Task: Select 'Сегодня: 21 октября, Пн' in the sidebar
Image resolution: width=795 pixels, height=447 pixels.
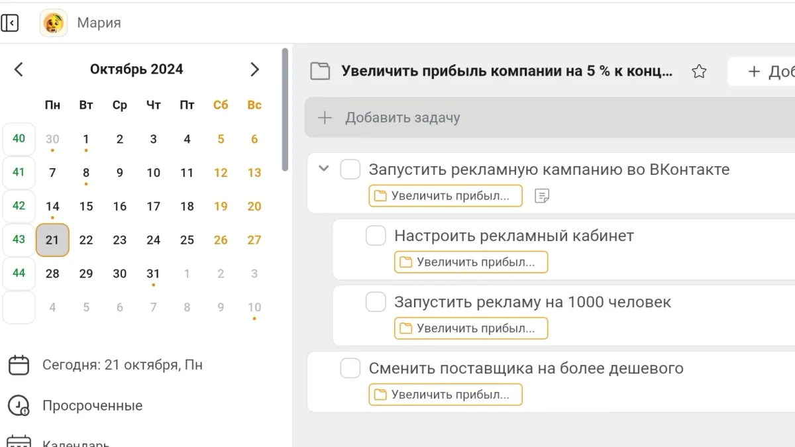Action: click(122, 365)
